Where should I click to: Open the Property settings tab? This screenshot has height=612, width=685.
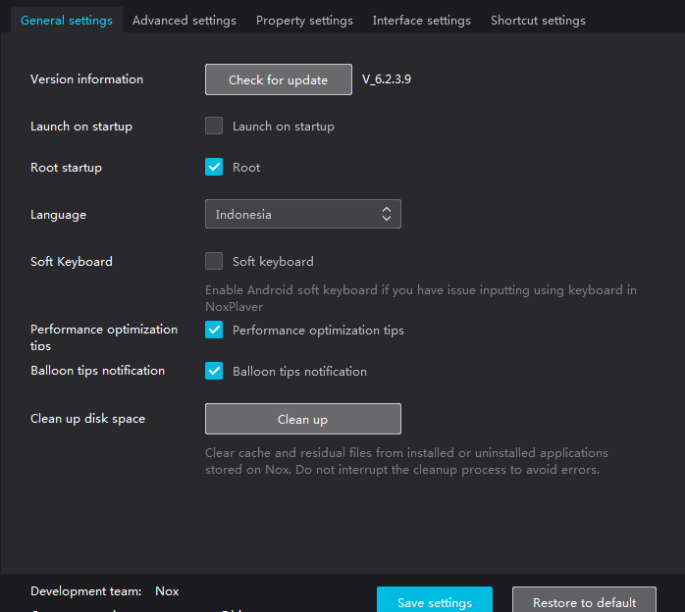pyautogui.click(x=304, y=20)
